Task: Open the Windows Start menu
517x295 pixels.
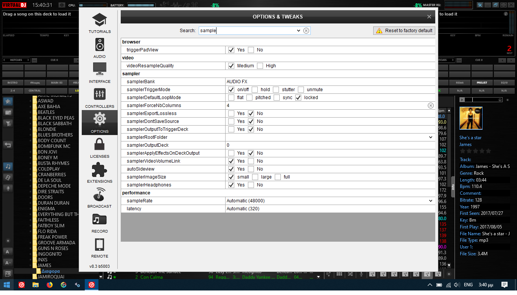Action: coord(7,285)
